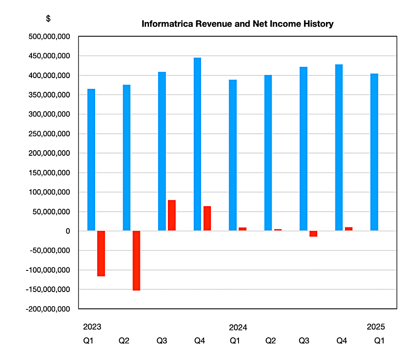Click the 2025 year label
The height and width of the screenshot is (358, 409).
(x=376, y=327)
